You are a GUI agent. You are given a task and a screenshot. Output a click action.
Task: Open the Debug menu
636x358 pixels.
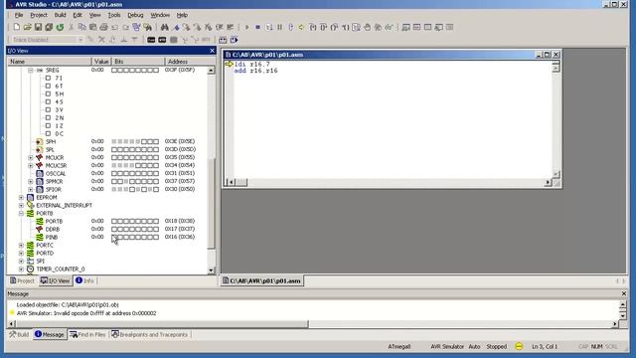pyautogui.click(x=135, y=15)
